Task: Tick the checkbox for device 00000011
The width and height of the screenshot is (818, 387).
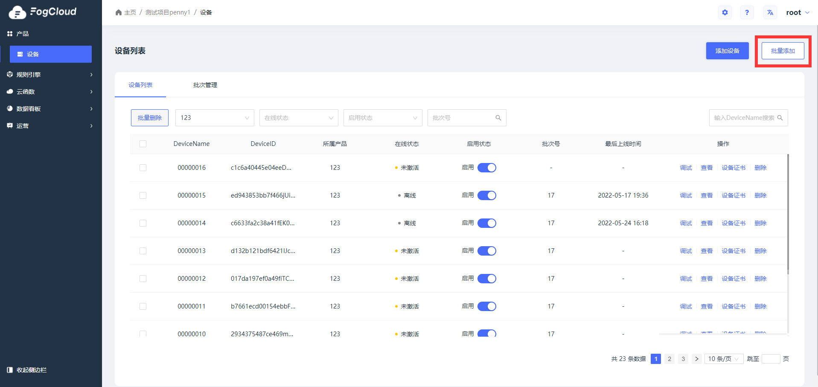Action: point(143,306)
